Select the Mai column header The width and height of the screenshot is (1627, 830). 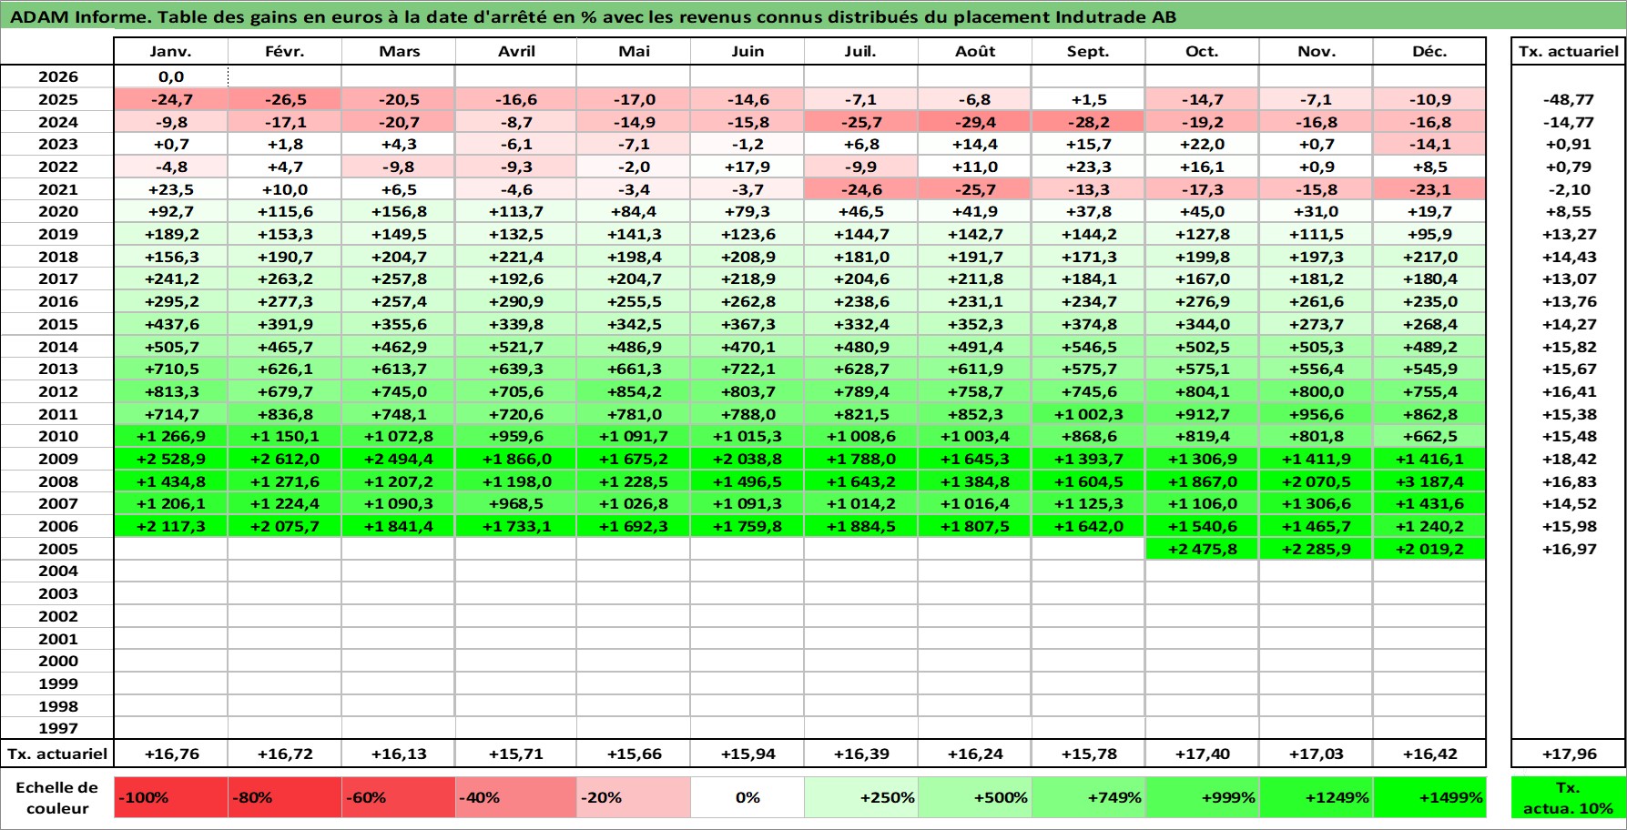(x=634, y=52)
